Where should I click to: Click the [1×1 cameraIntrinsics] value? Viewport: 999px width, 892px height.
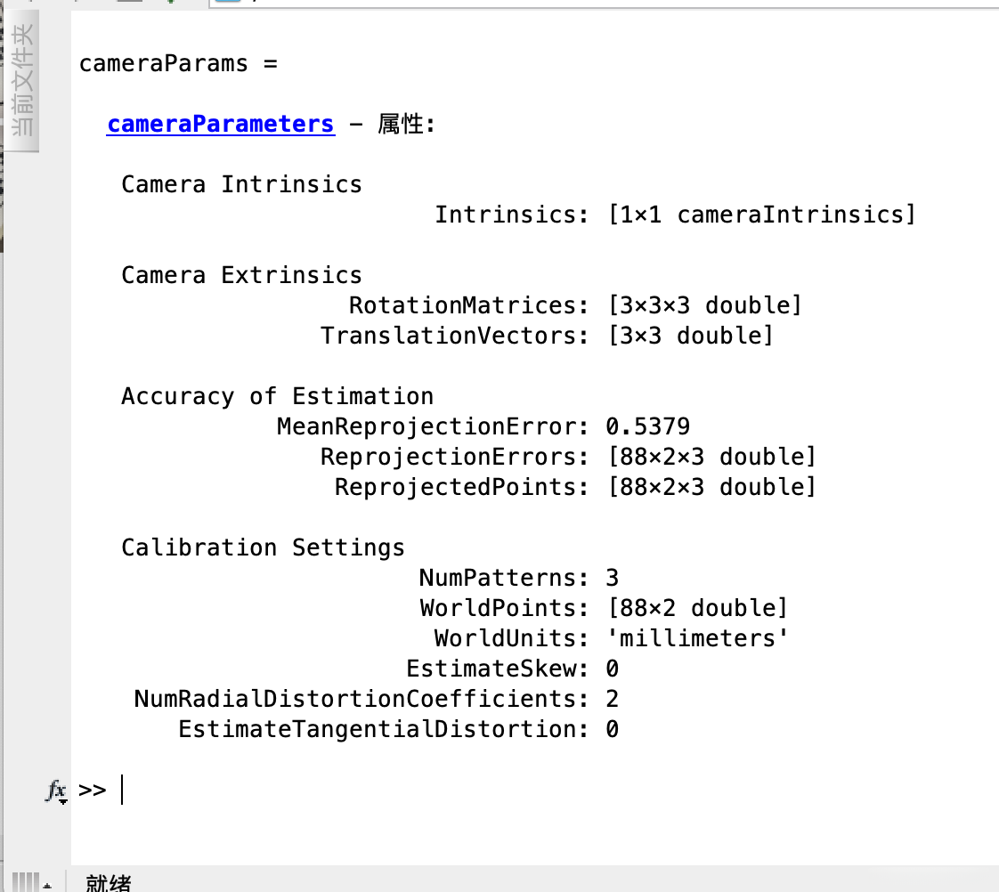coord(762,215)
